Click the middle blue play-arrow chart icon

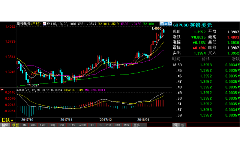(166, 24)
